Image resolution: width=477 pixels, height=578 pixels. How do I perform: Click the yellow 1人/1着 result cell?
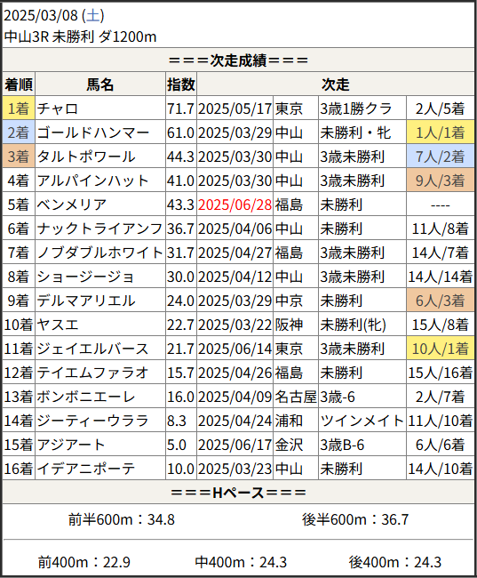pos(441,132)
